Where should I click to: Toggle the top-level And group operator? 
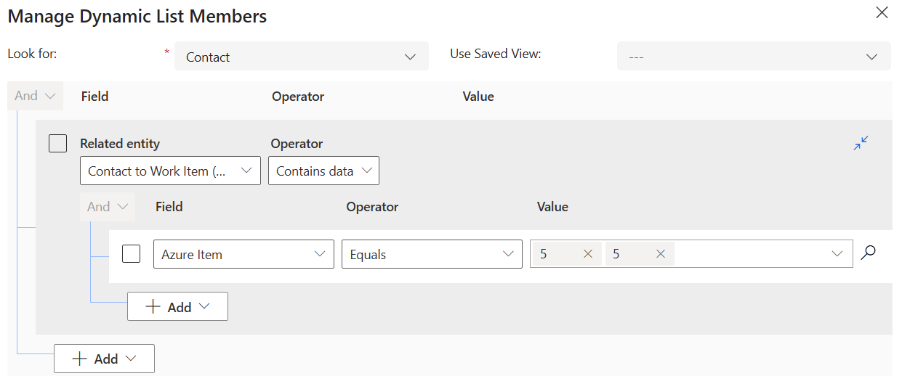[35, 96]
